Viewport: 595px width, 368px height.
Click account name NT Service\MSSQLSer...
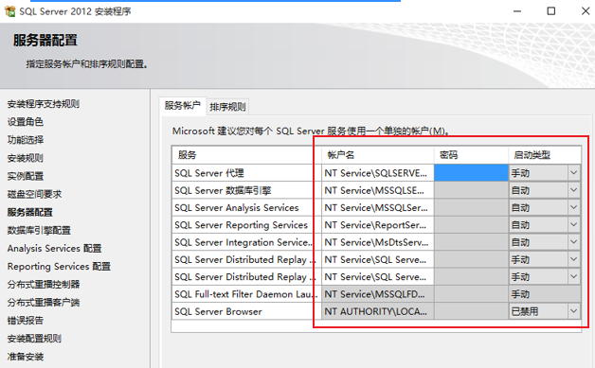[378, 207]
